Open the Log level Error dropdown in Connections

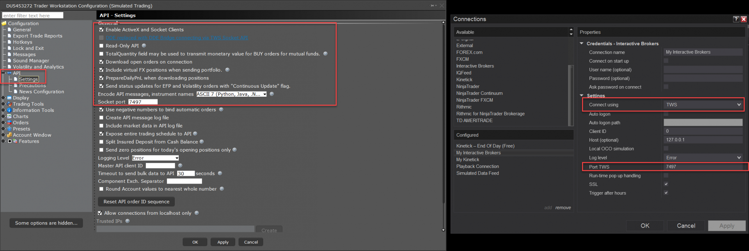coord(703,158)
